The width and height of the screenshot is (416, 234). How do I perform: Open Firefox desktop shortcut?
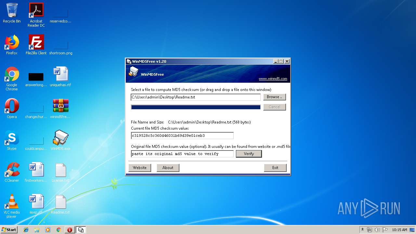12,45
